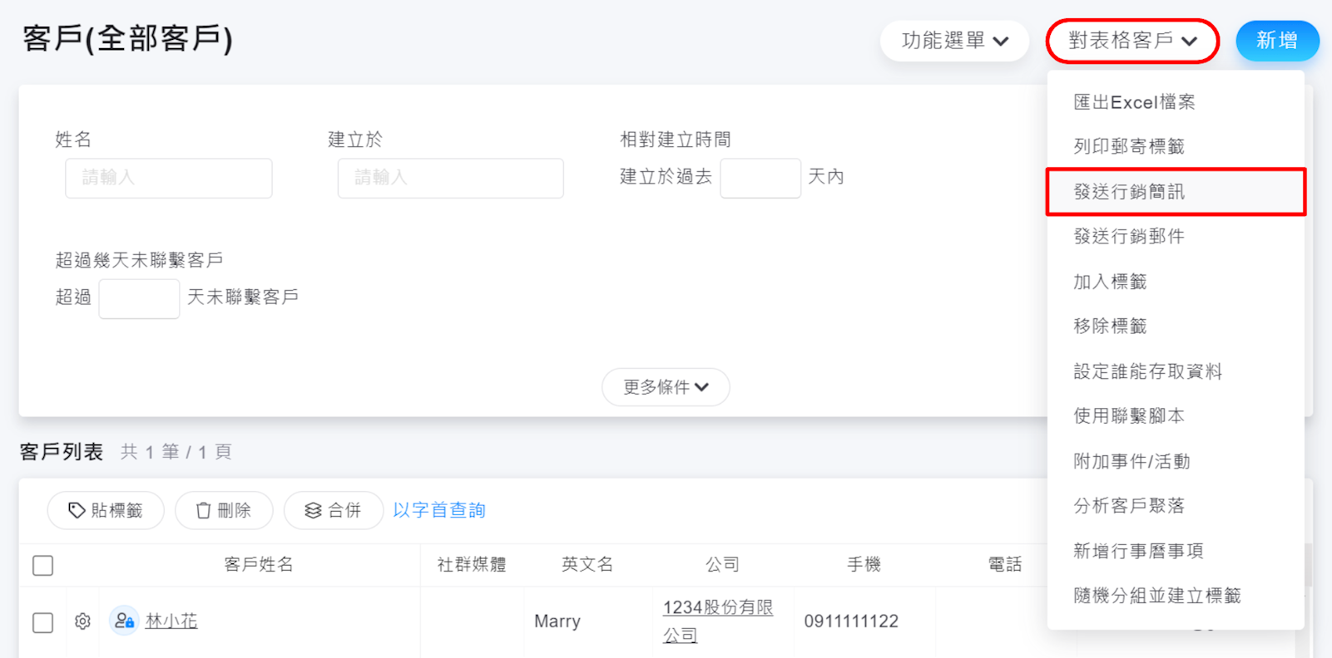Click the 姓名 input field
1332x658 pixels.
[169, 178]
